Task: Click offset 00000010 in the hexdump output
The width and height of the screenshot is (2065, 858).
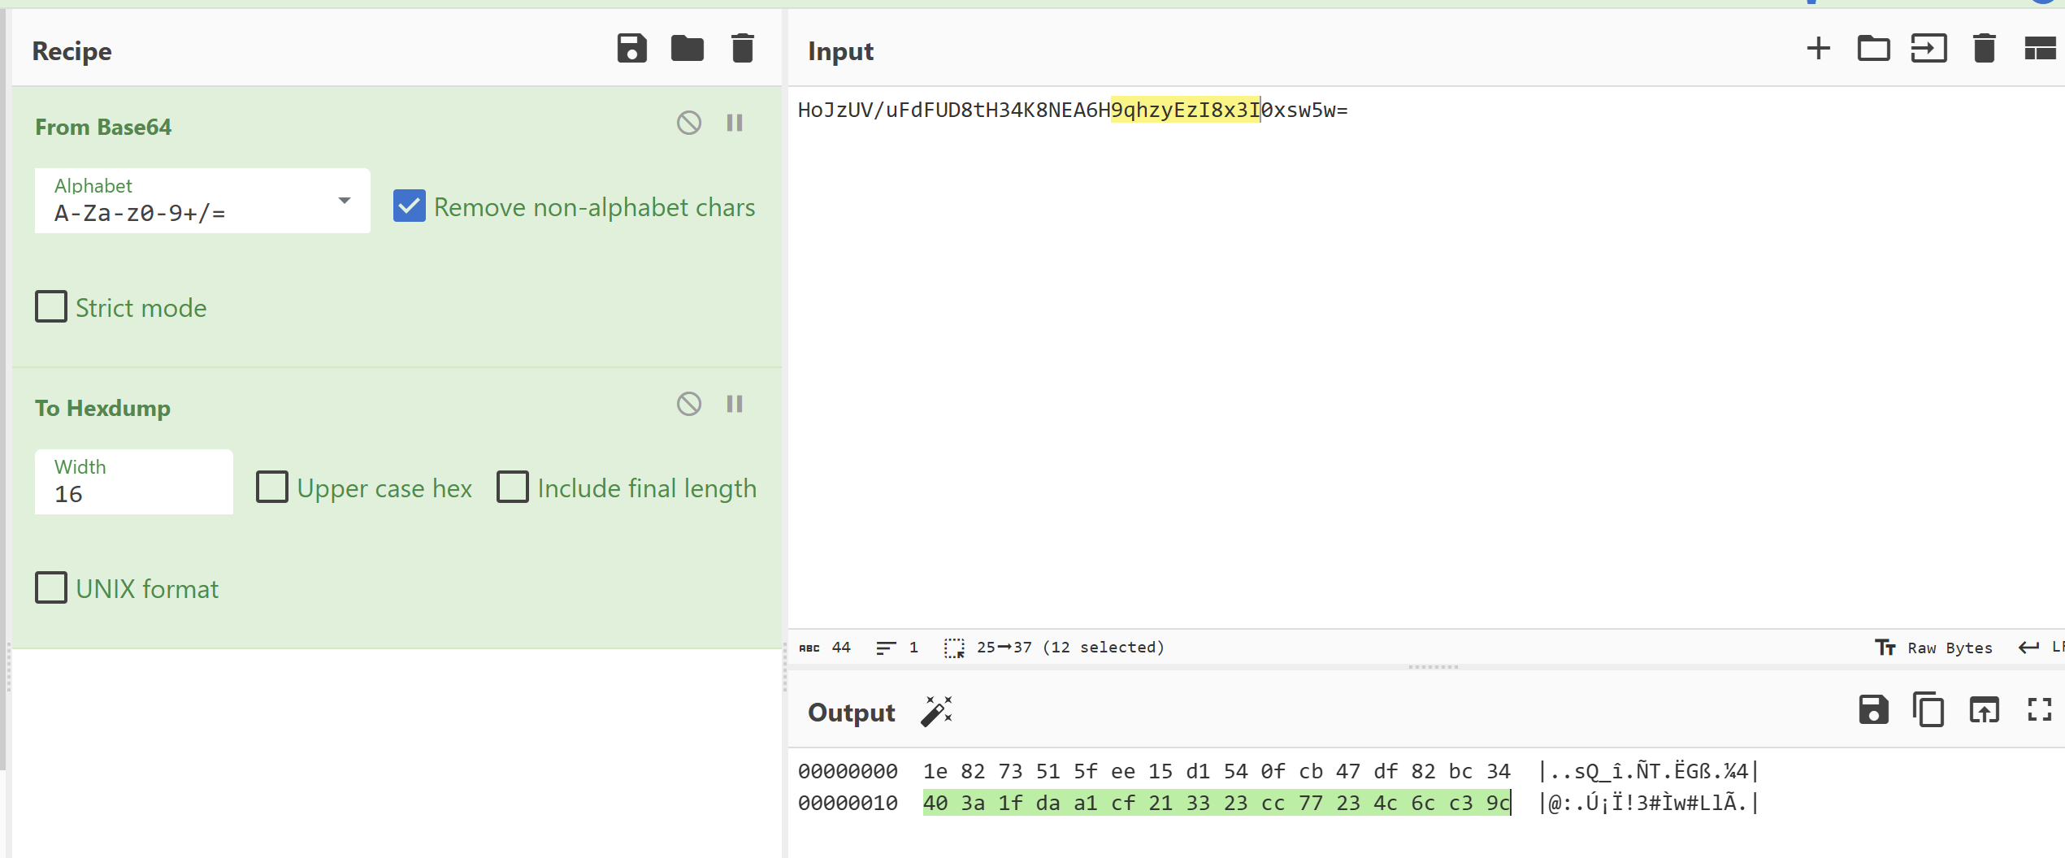Action: (x=848, y=803)
